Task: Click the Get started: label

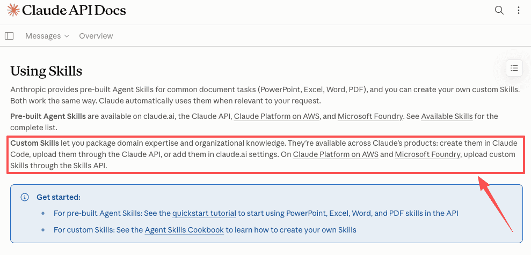Action: click(58, 197)
